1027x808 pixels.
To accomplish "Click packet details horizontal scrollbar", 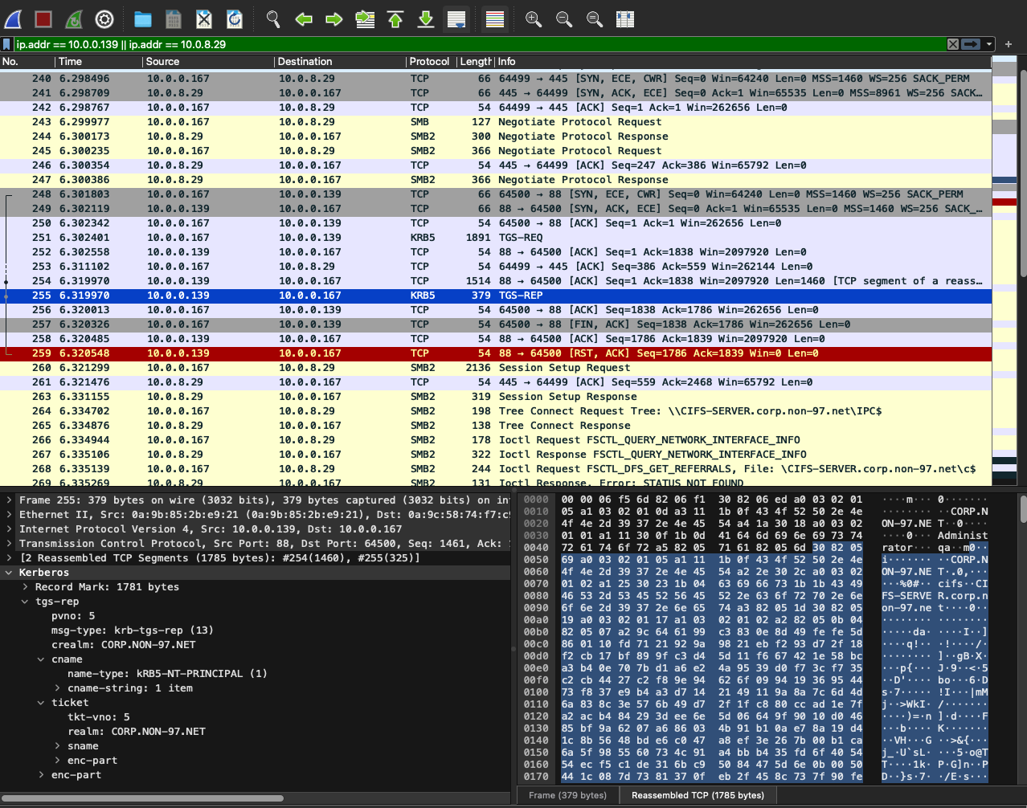I will [x=143, y=798].
